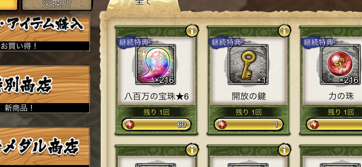Viewport: 362px width, 167px height.
Task: Buy 八百万の宝珠★6 for 60 gems
Action: coord(156,124)
